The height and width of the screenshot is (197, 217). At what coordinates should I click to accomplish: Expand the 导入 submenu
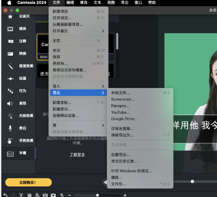coord(78,86)
